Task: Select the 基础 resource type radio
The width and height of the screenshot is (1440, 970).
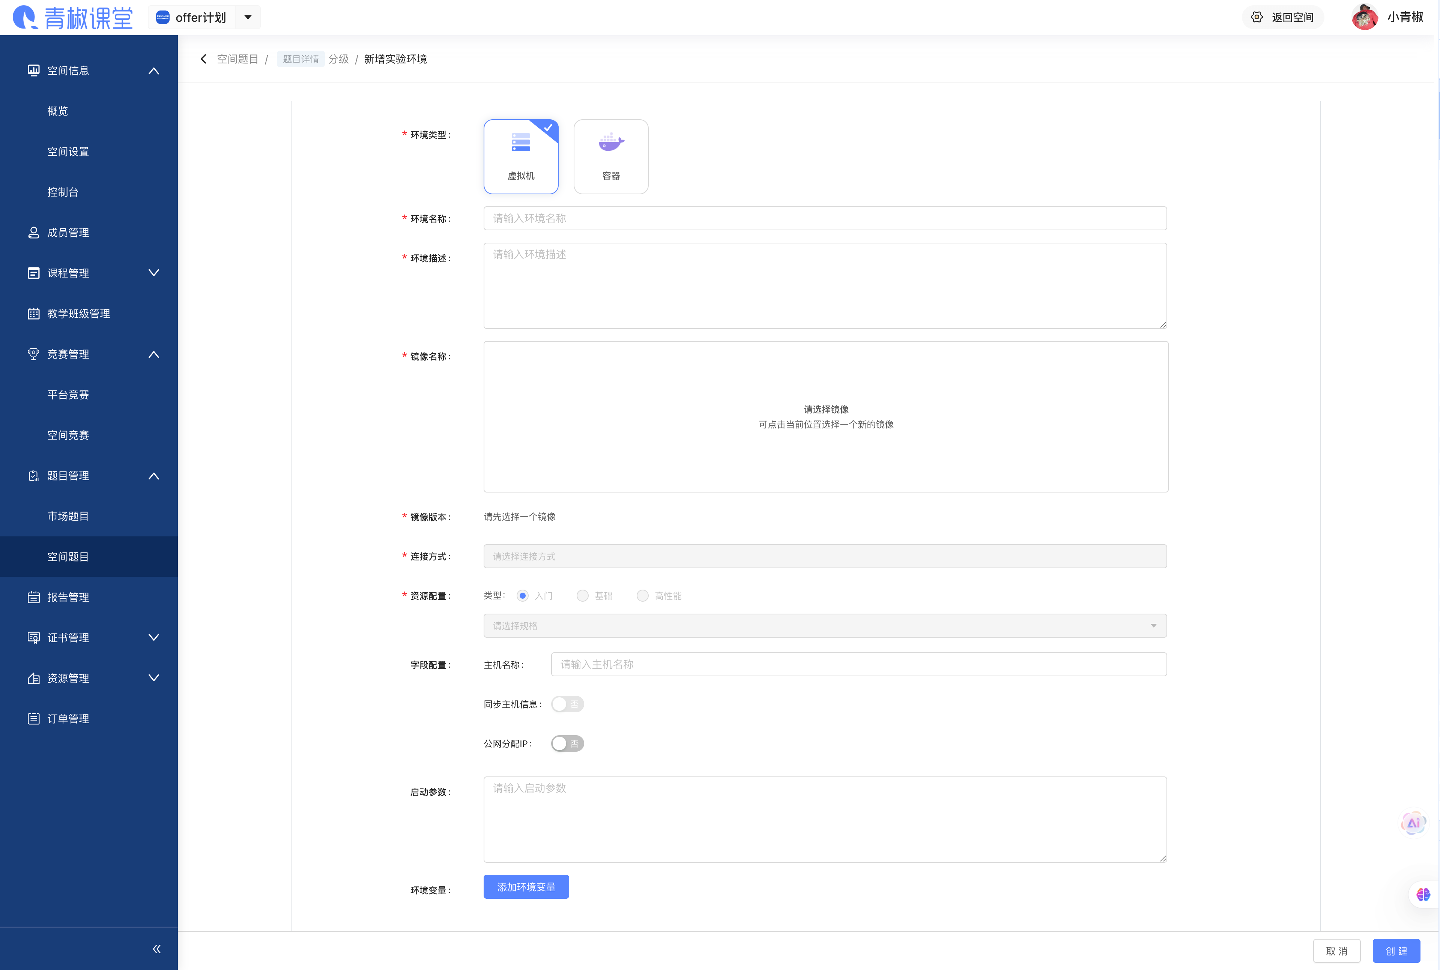Action: [582, 596]
